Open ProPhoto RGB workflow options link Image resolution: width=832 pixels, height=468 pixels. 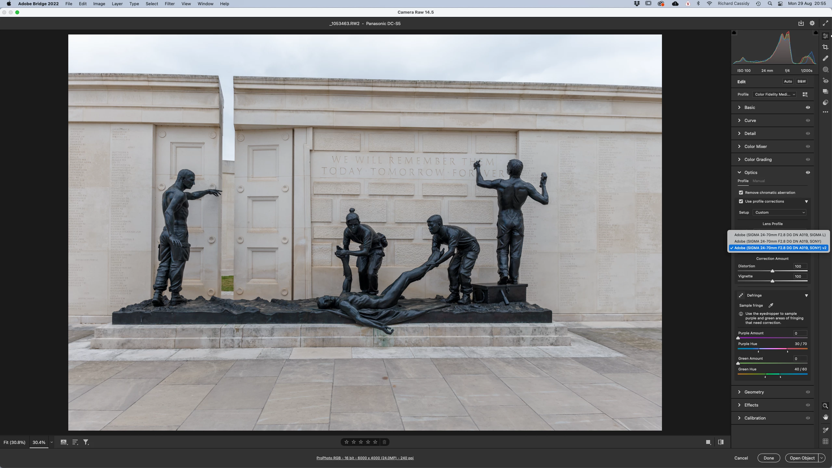(x=365, y=458)
